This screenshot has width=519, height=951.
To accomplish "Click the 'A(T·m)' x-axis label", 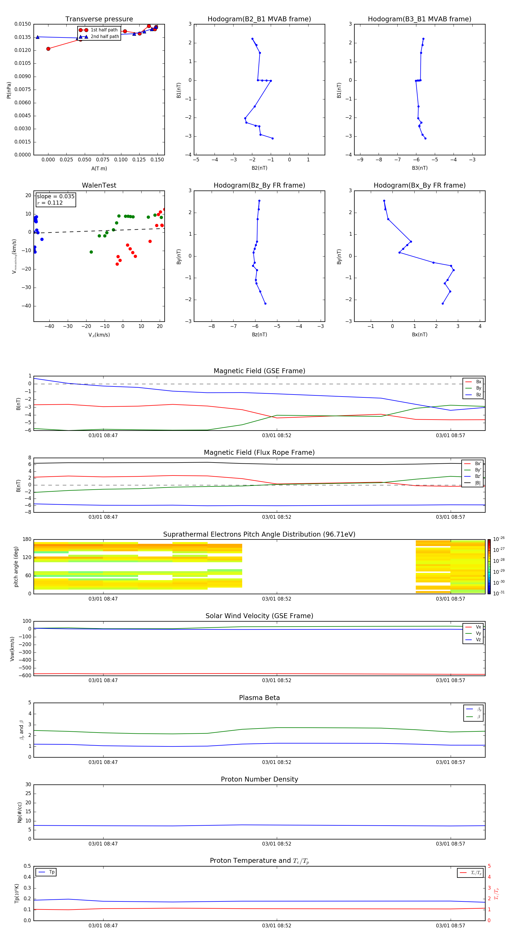I will [99, 168].
